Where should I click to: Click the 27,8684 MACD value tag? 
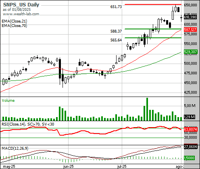190,147
